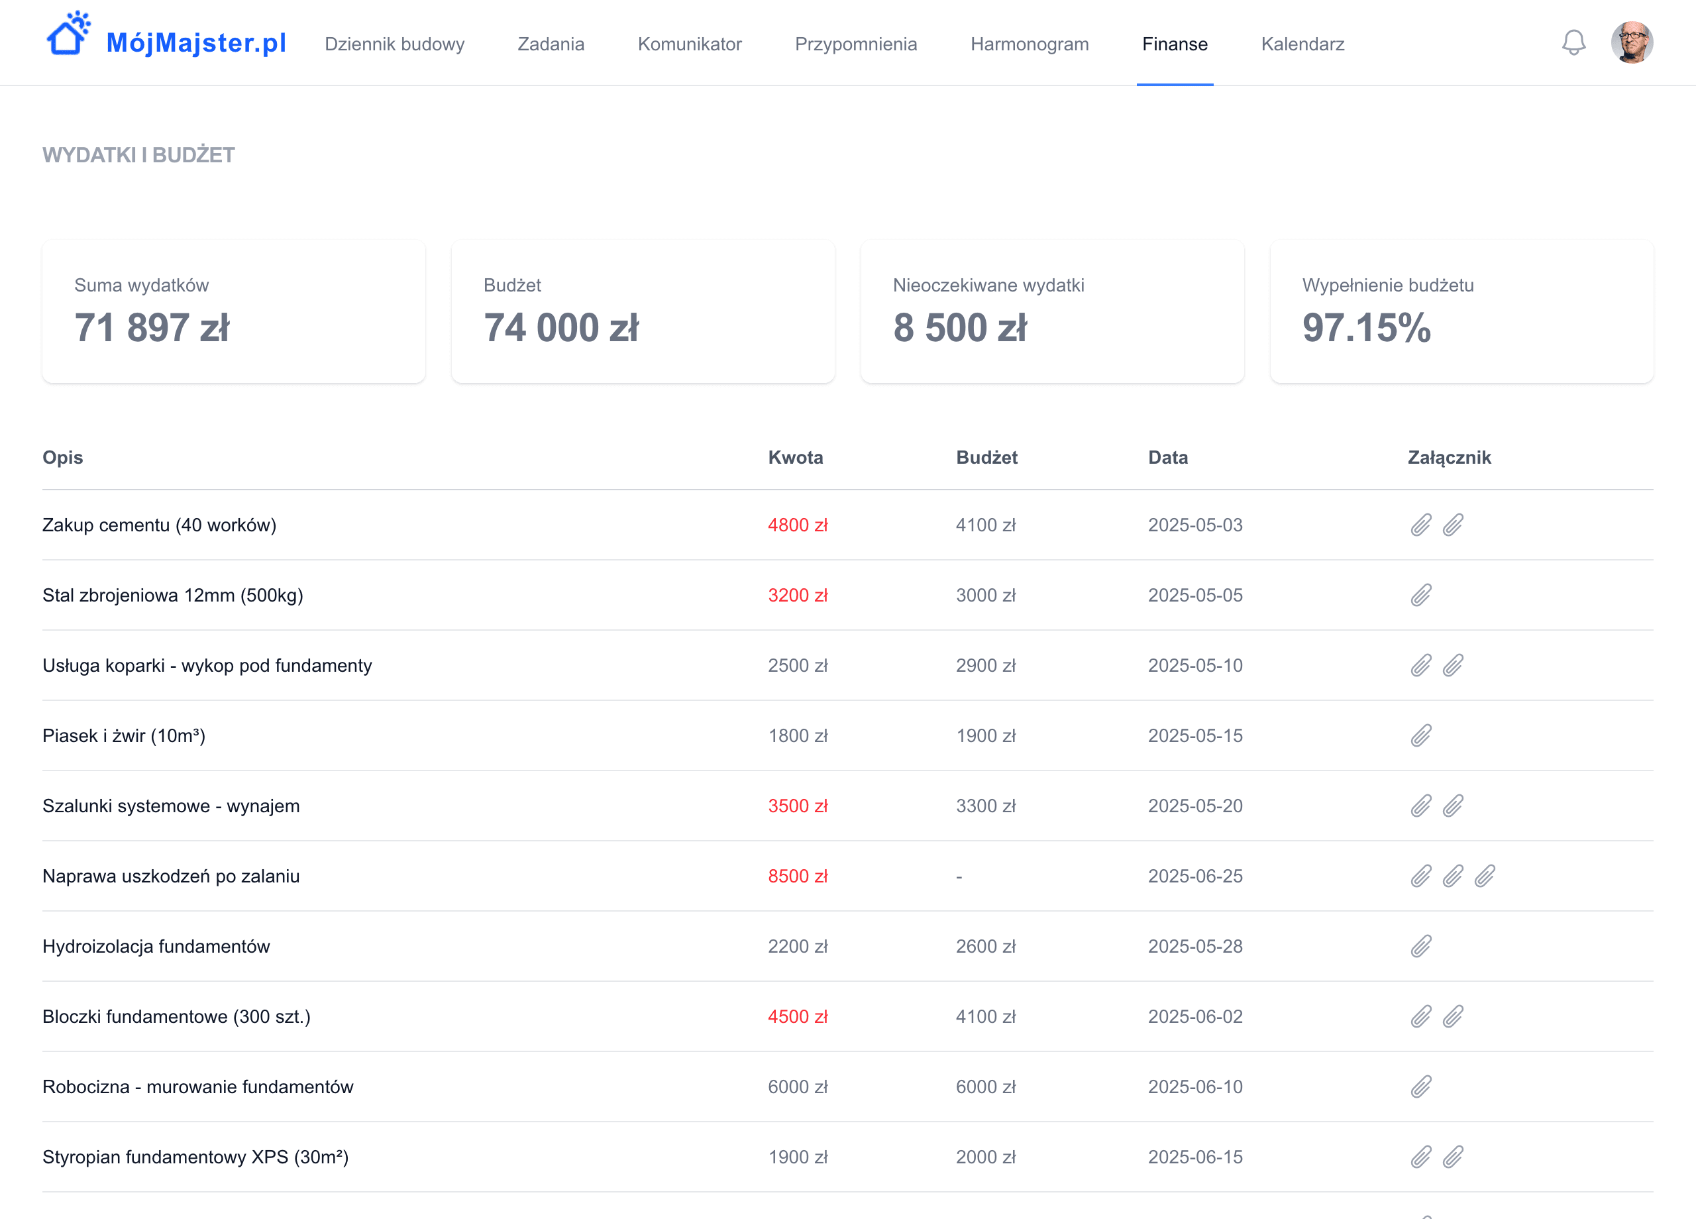
Task: Open second attachment for Zakup cementu
Action: [x=1452, y=525]
